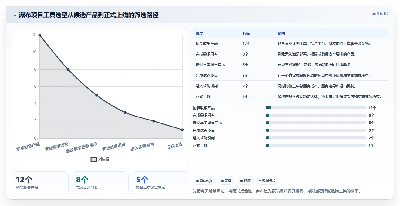Viewport: 400px width, 206px height.
Task: Click the lightning icon beside the title
Action: (x=14, y=15)
